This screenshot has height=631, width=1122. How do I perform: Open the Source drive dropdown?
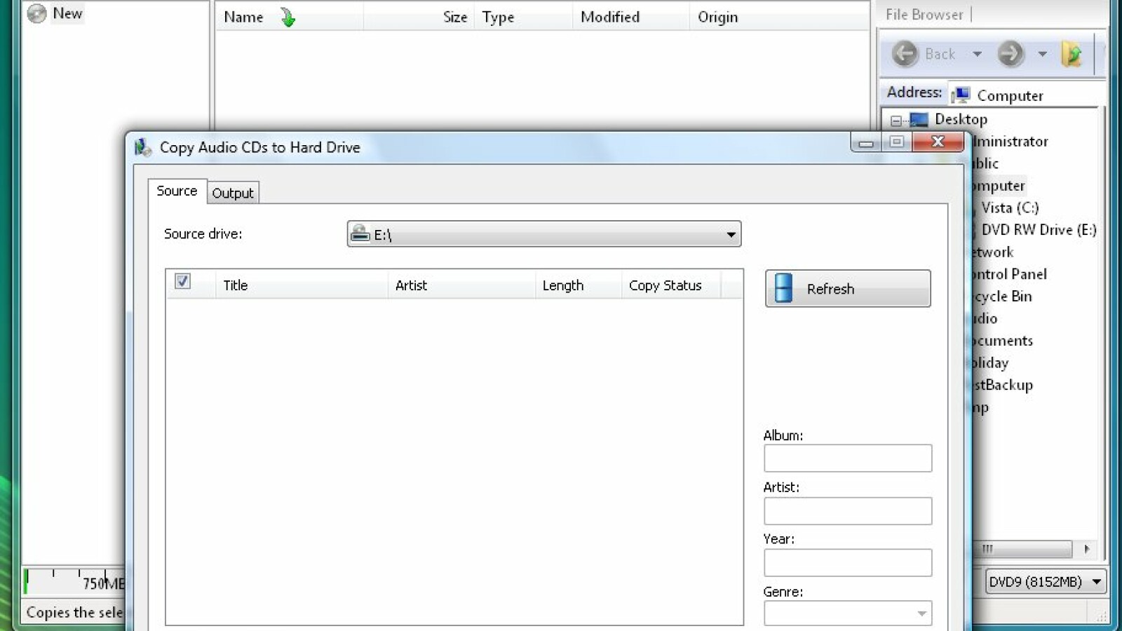pos(731,234)
